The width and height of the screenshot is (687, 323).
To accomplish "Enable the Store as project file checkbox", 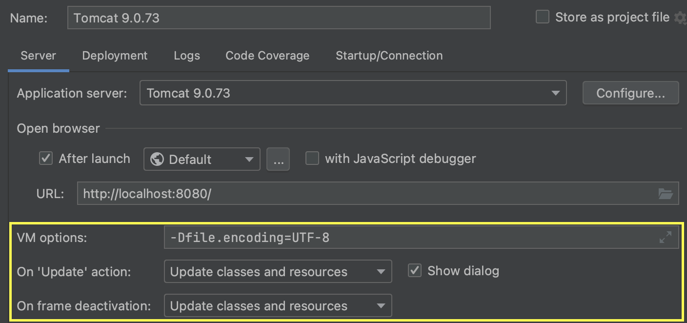I will [x=543, y=17].
